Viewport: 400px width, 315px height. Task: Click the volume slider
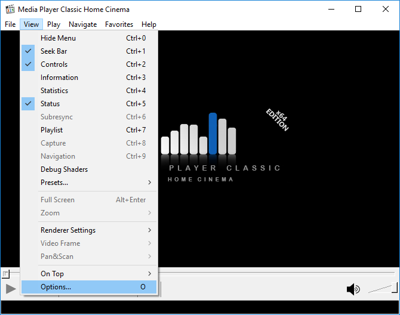coord(383,288)
